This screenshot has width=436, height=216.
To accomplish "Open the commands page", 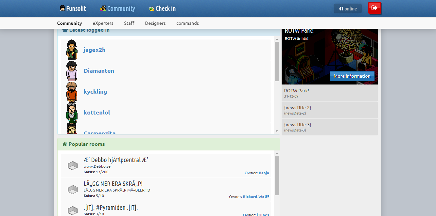I will [187, 23].
